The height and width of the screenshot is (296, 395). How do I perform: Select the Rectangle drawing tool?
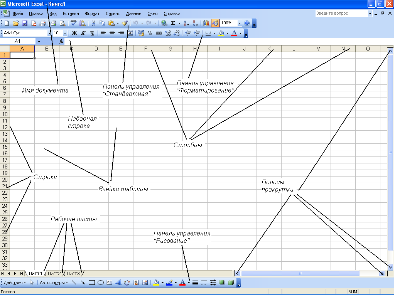(92, 283)
